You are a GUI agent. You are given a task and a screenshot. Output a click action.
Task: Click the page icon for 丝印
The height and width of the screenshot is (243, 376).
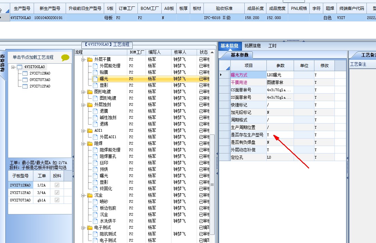pos(95,163)
